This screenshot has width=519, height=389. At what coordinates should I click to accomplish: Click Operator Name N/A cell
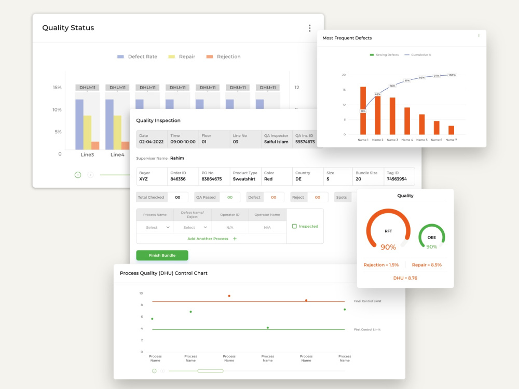[267, 227]
